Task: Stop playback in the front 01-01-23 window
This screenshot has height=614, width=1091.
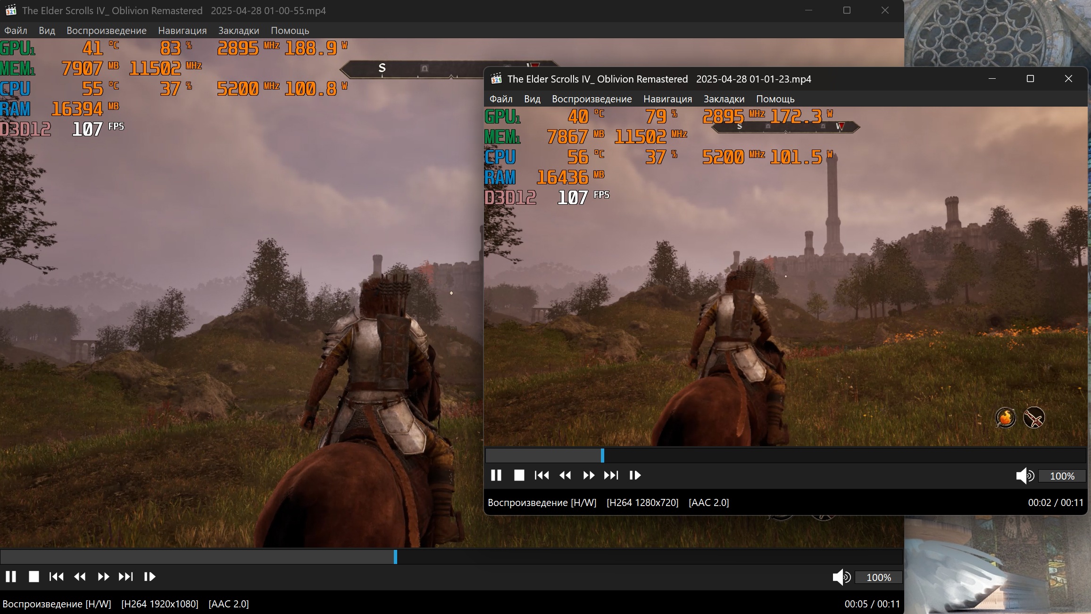Action: click(x=519, y=475)
